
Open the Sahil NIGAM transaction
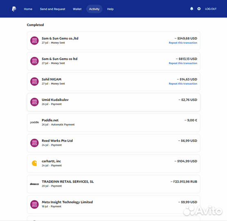tap(114, 81)
